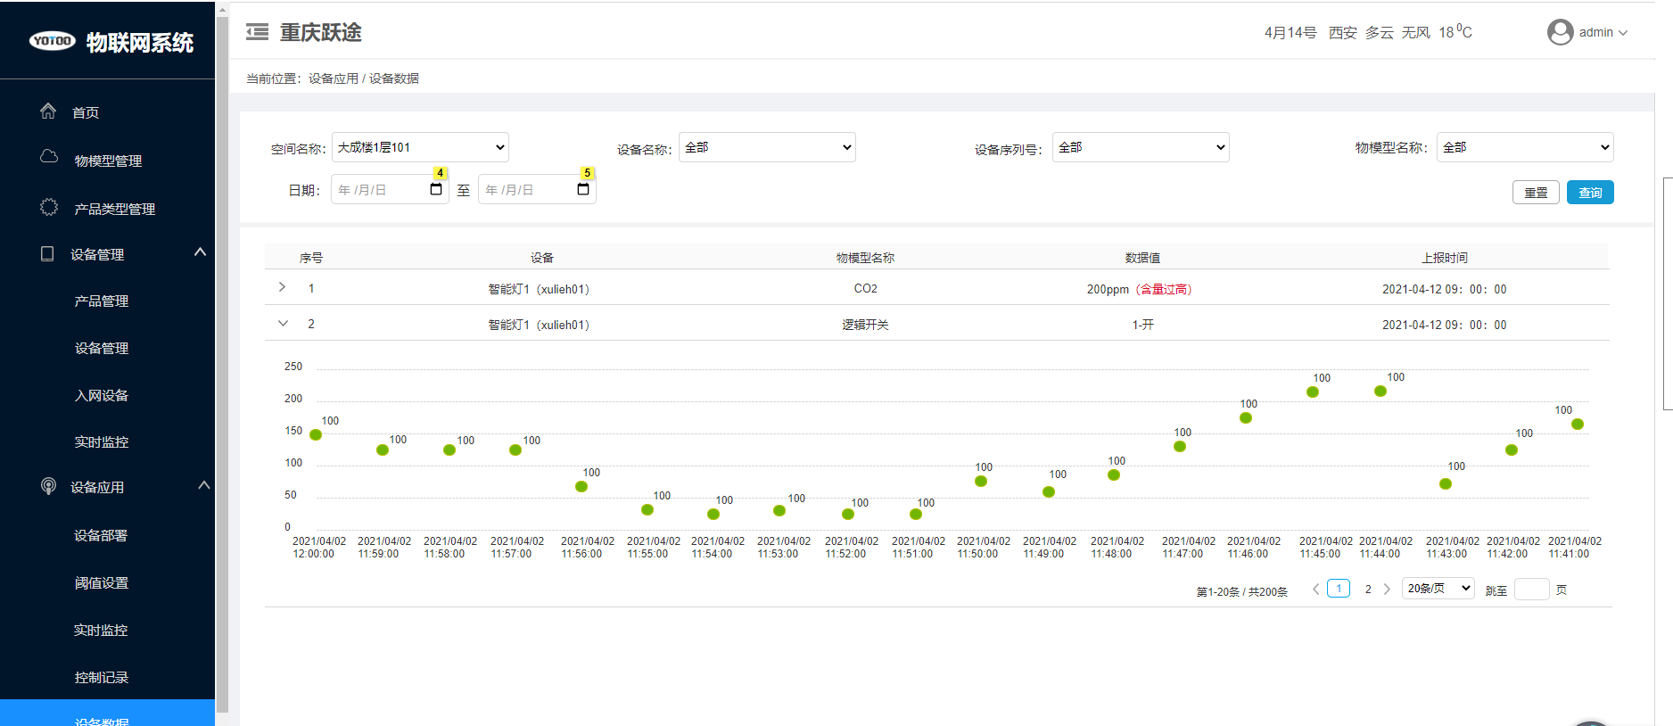Open 实时监控 under 设备应用 group
Image resolution: width=1673 pixels, height=726 pixels.
[101, 630]
